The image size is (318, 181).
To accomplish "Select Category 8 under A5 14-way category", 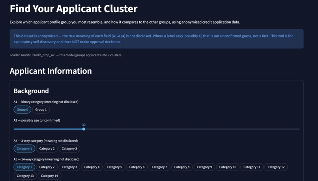I will (x=182, y=167).
